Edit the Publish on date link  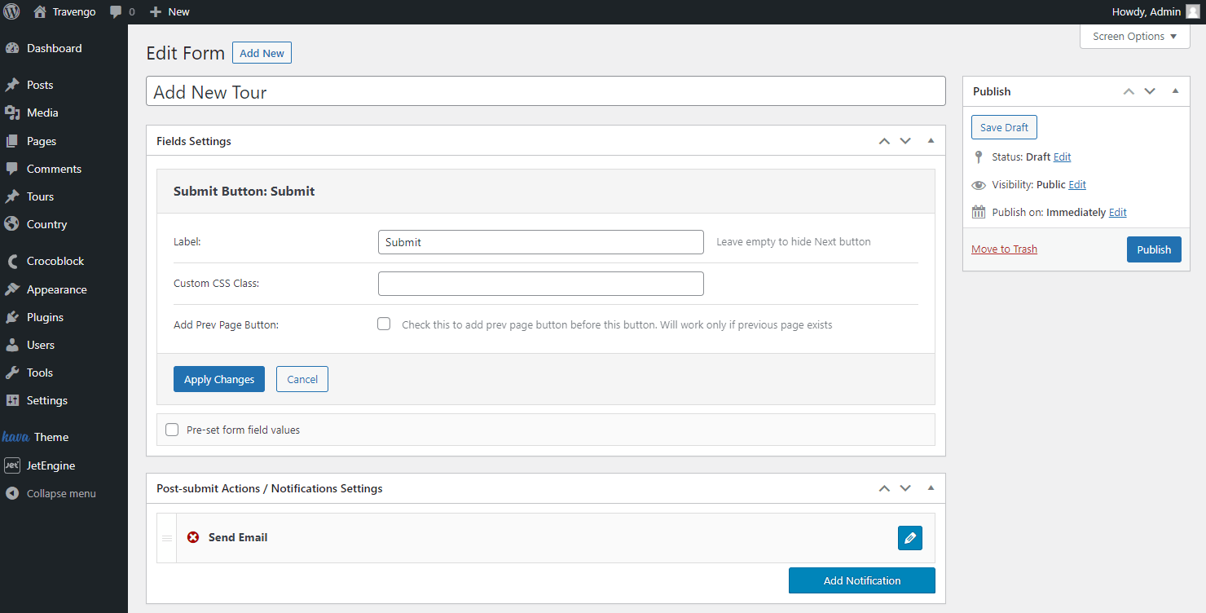1118,212
